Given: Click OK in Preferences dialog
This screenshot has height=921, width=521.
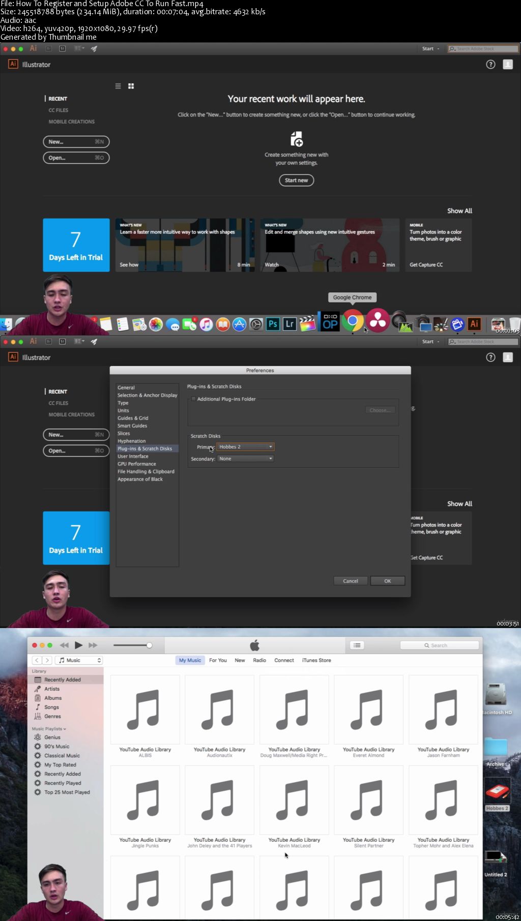Looking at the screenshot, I should (x=388, y=581).
